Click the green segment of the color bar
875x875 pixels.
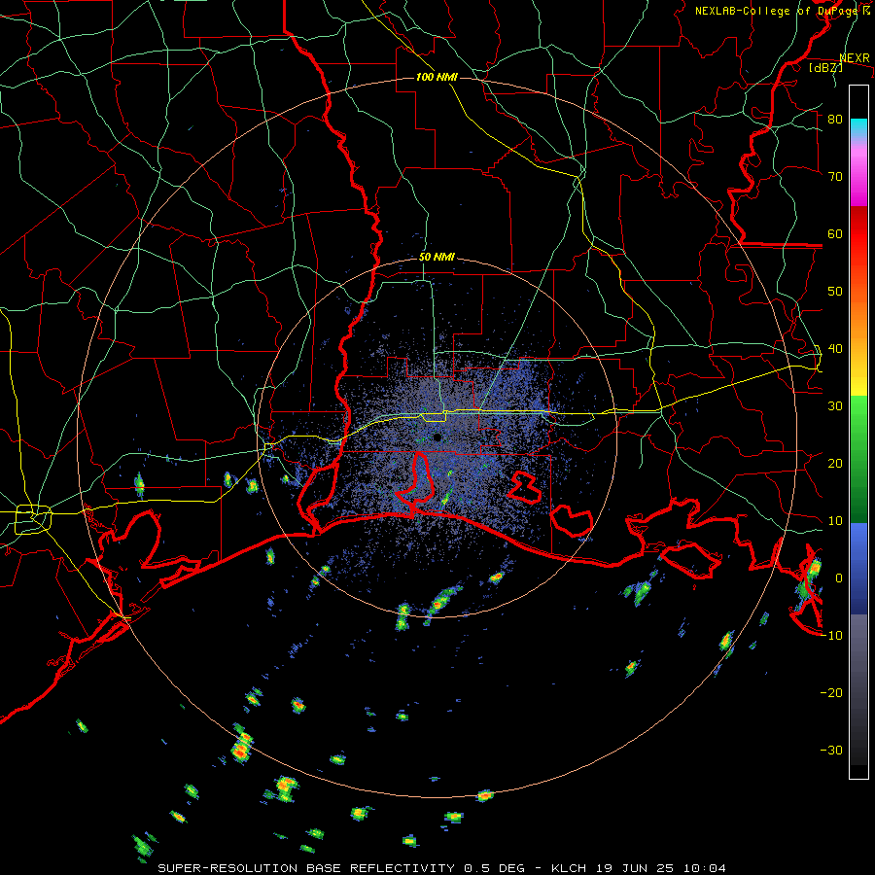point(858,459)
